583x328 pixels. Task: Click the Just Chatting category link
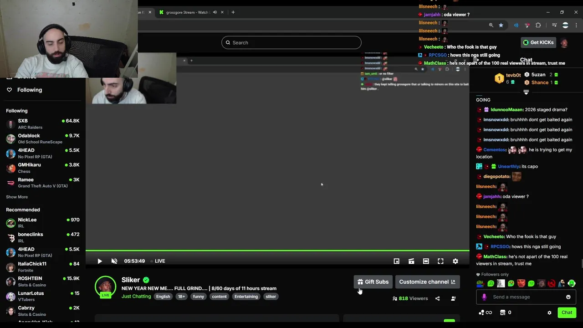coord(136,296)
